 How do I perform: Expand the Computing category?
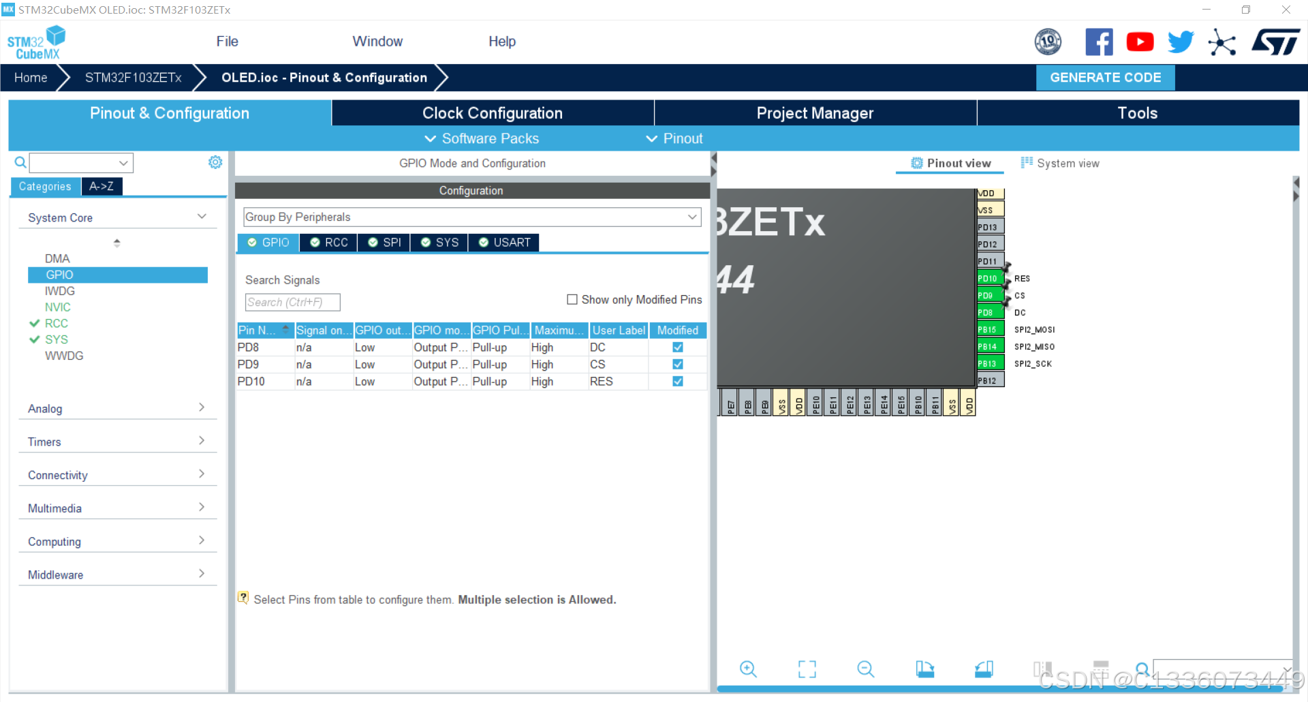point(117,542)
